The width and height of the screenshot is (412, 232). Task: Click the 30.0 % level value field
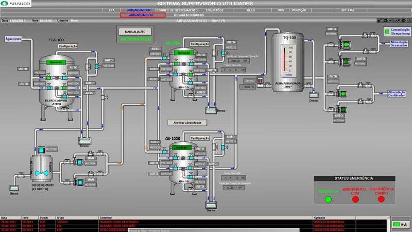point(248,87)
